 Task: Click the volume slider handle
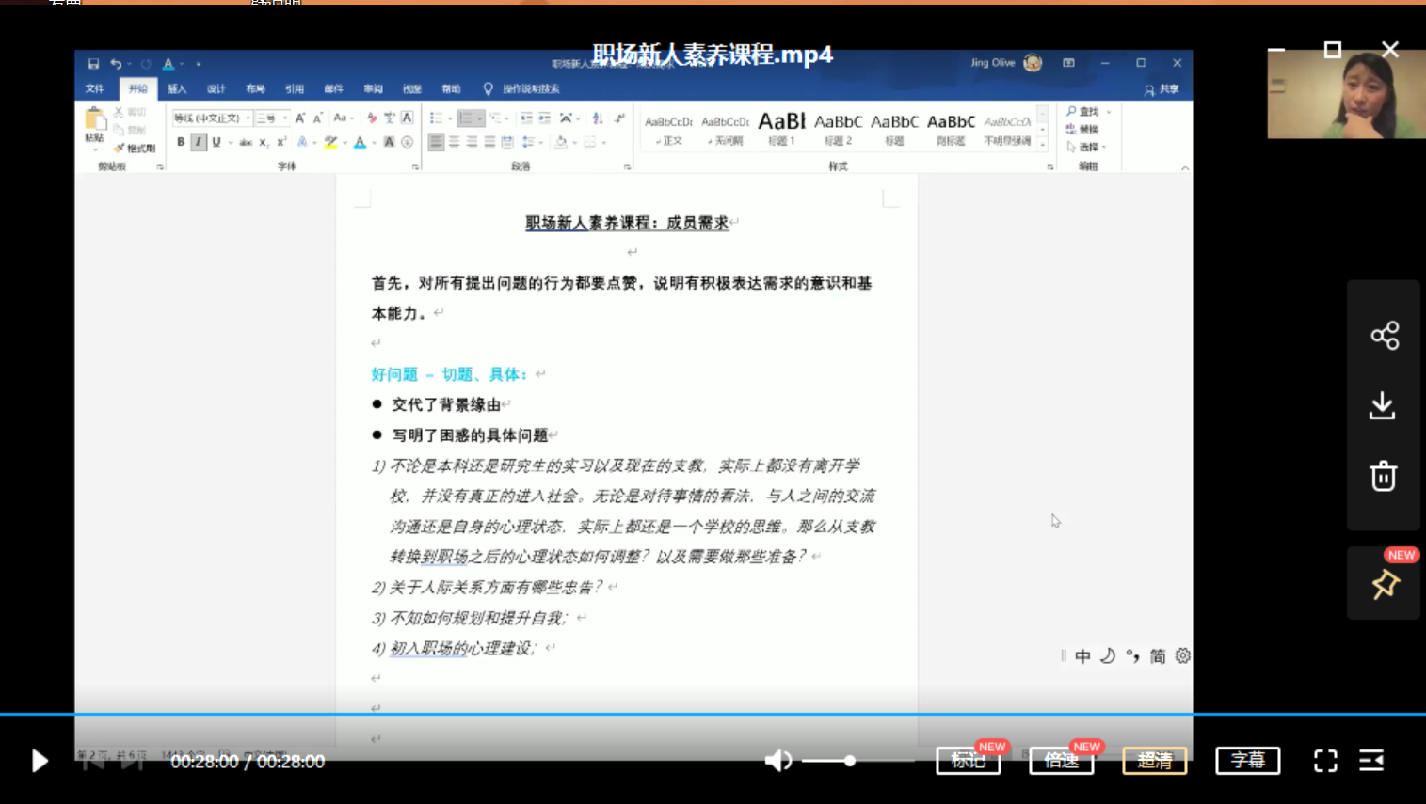(850, 761)
